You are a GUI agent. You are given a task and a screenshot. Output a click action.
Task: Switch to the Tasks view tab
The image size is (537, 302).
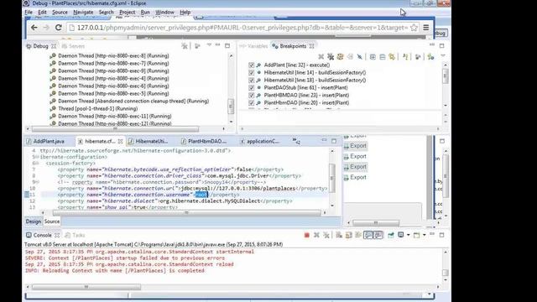(x=75, y=235)
